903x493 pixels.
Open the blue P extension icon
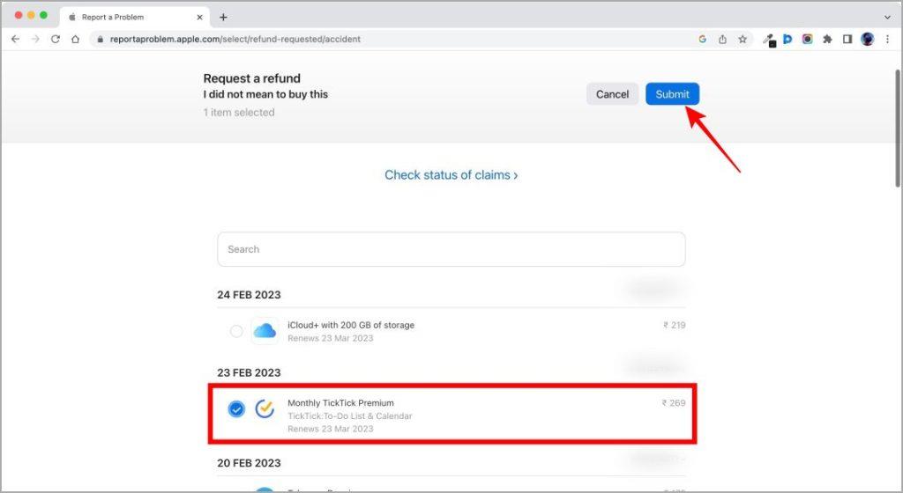pos(787,39)
